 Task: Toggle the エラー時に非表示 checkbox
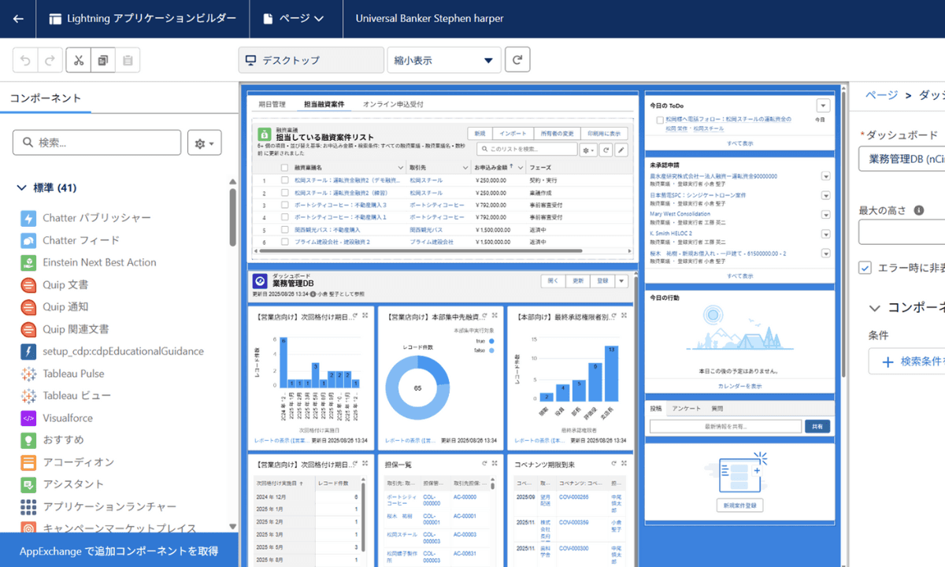[865, 268]
